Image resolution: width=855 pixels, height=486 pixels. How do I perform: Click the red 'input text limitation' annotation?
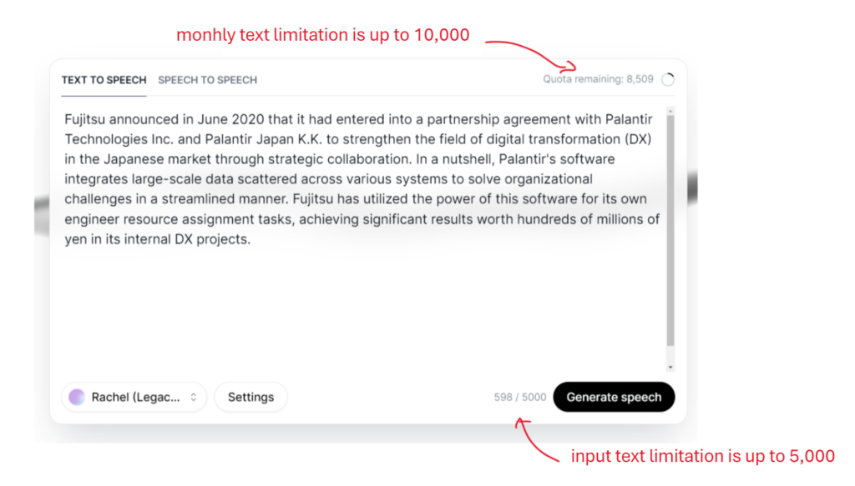[702, 456]
